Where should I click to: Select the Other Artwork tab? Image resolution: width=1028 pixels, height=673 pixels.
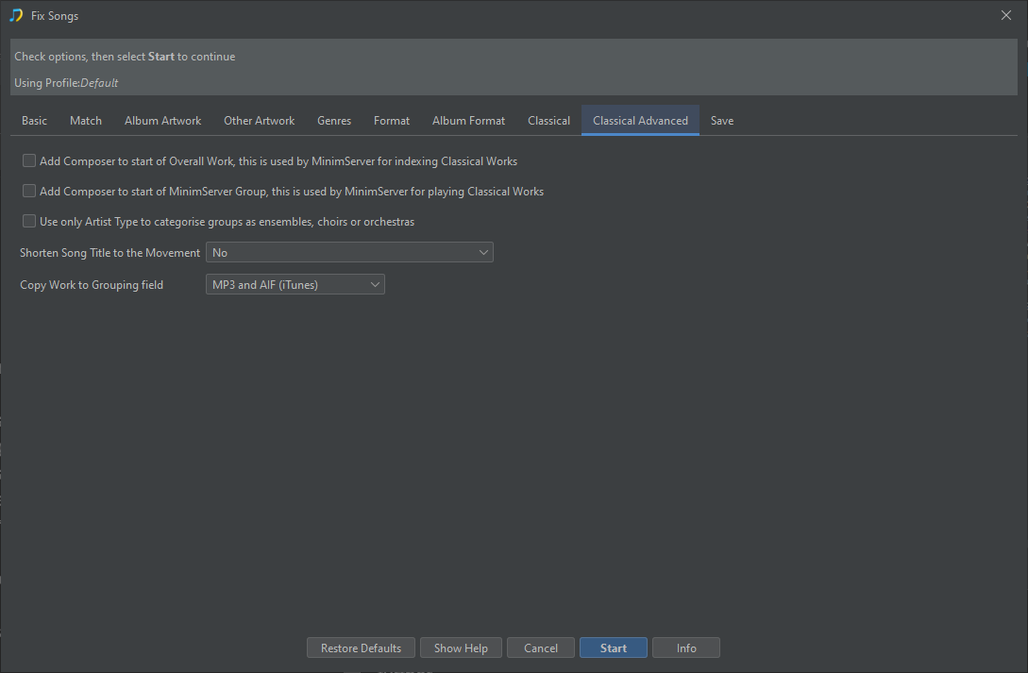[259, 121]
